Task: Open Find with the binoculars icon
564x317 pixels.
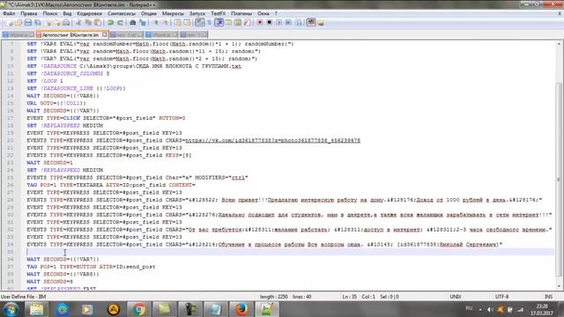Action: pos(133,23)
